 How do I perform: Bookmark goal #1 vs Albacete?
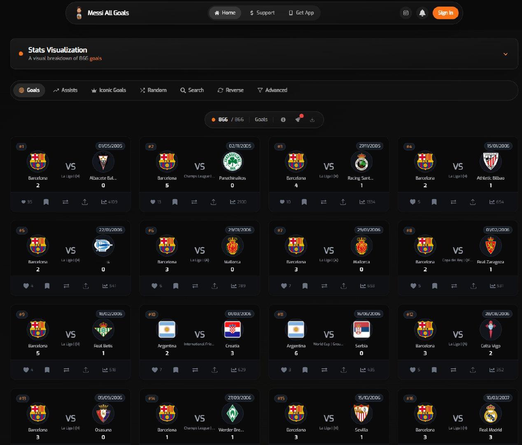click(46, 202)
